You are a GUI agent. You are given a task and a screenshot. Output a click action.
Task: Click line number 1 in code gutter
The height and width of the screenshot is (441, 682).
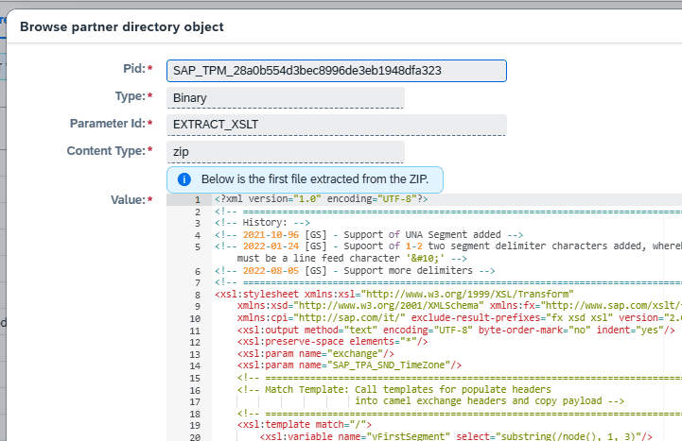[198, 199]
